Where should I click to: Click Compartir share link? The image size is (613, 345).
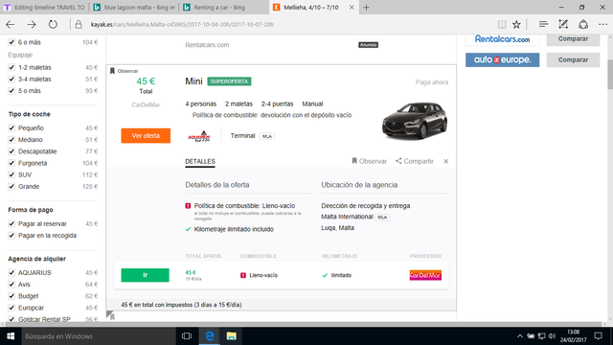[x=415, y=161]
